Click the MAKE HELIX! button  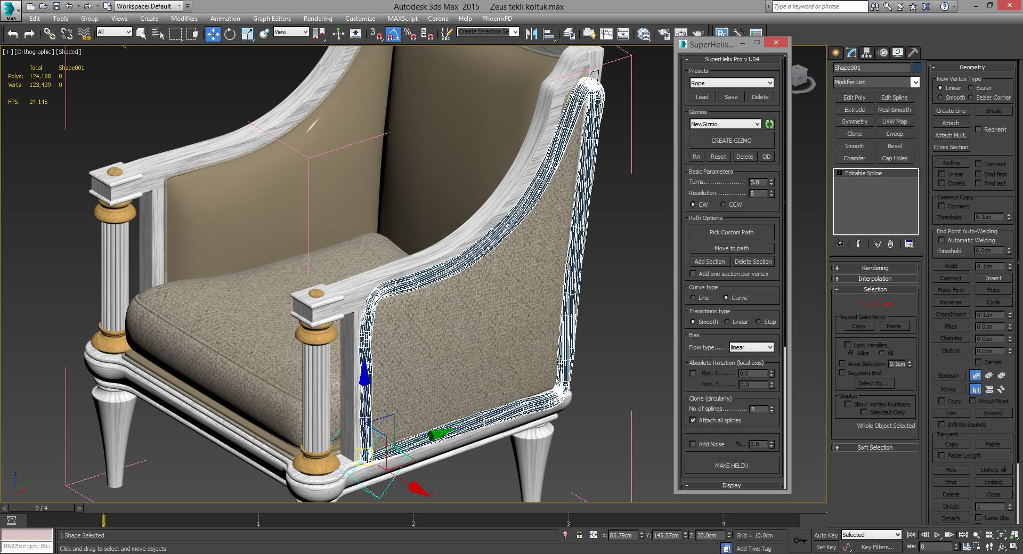tap(731, 466)
